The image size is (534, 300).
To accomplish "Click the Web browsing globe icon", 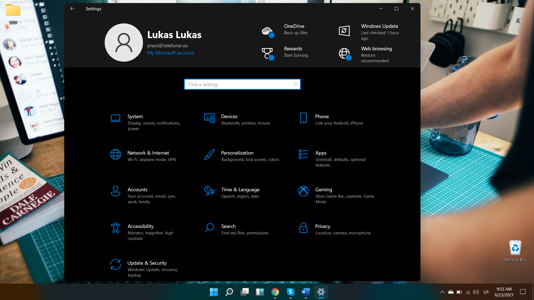I will 345,54.
